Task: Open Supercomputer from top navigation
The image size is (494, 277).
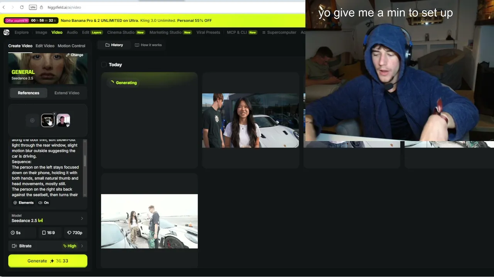Action: point(279,32)
